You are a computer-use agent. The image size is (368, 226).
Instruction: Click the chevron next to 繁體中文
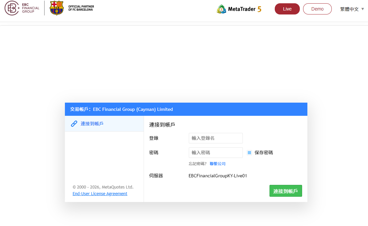coord(363,9)
